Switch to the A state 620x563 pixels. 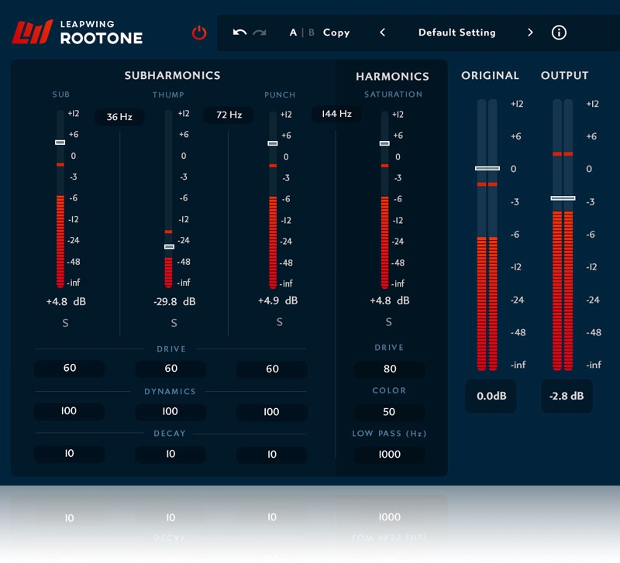[293, 33]
